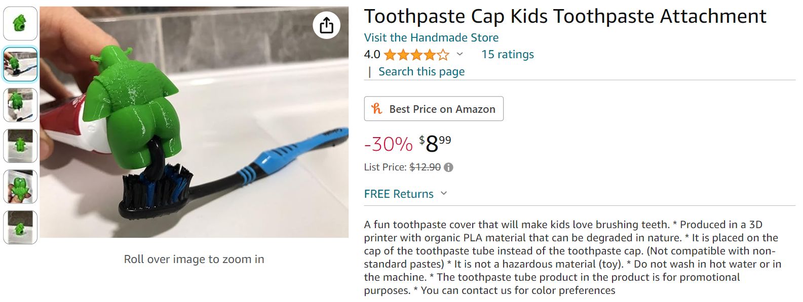Click the 4.0 rating number
The image size is (803, 302).
[372, 55]
